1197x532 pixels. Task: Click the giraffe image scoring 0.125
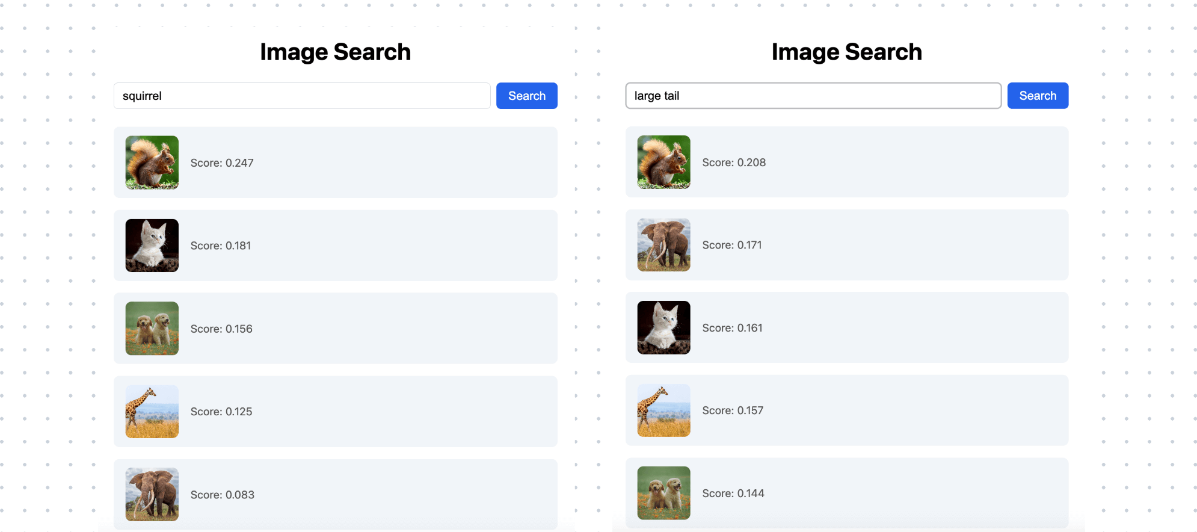(x=151, y=412)
